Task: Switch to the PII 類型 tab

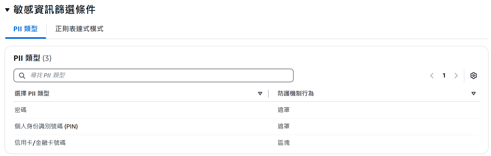Action: [25, 29]
